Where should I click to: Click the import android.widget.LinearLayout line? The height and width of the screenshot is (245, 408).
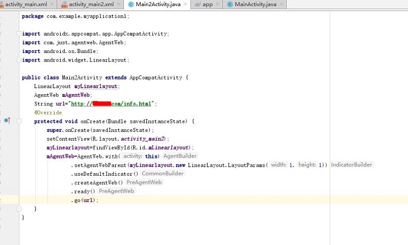point(75,60)
